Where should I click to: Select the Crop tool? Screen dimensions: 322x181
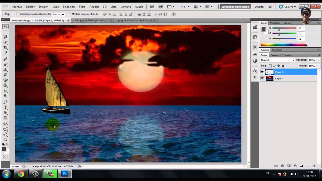(6, 48)
